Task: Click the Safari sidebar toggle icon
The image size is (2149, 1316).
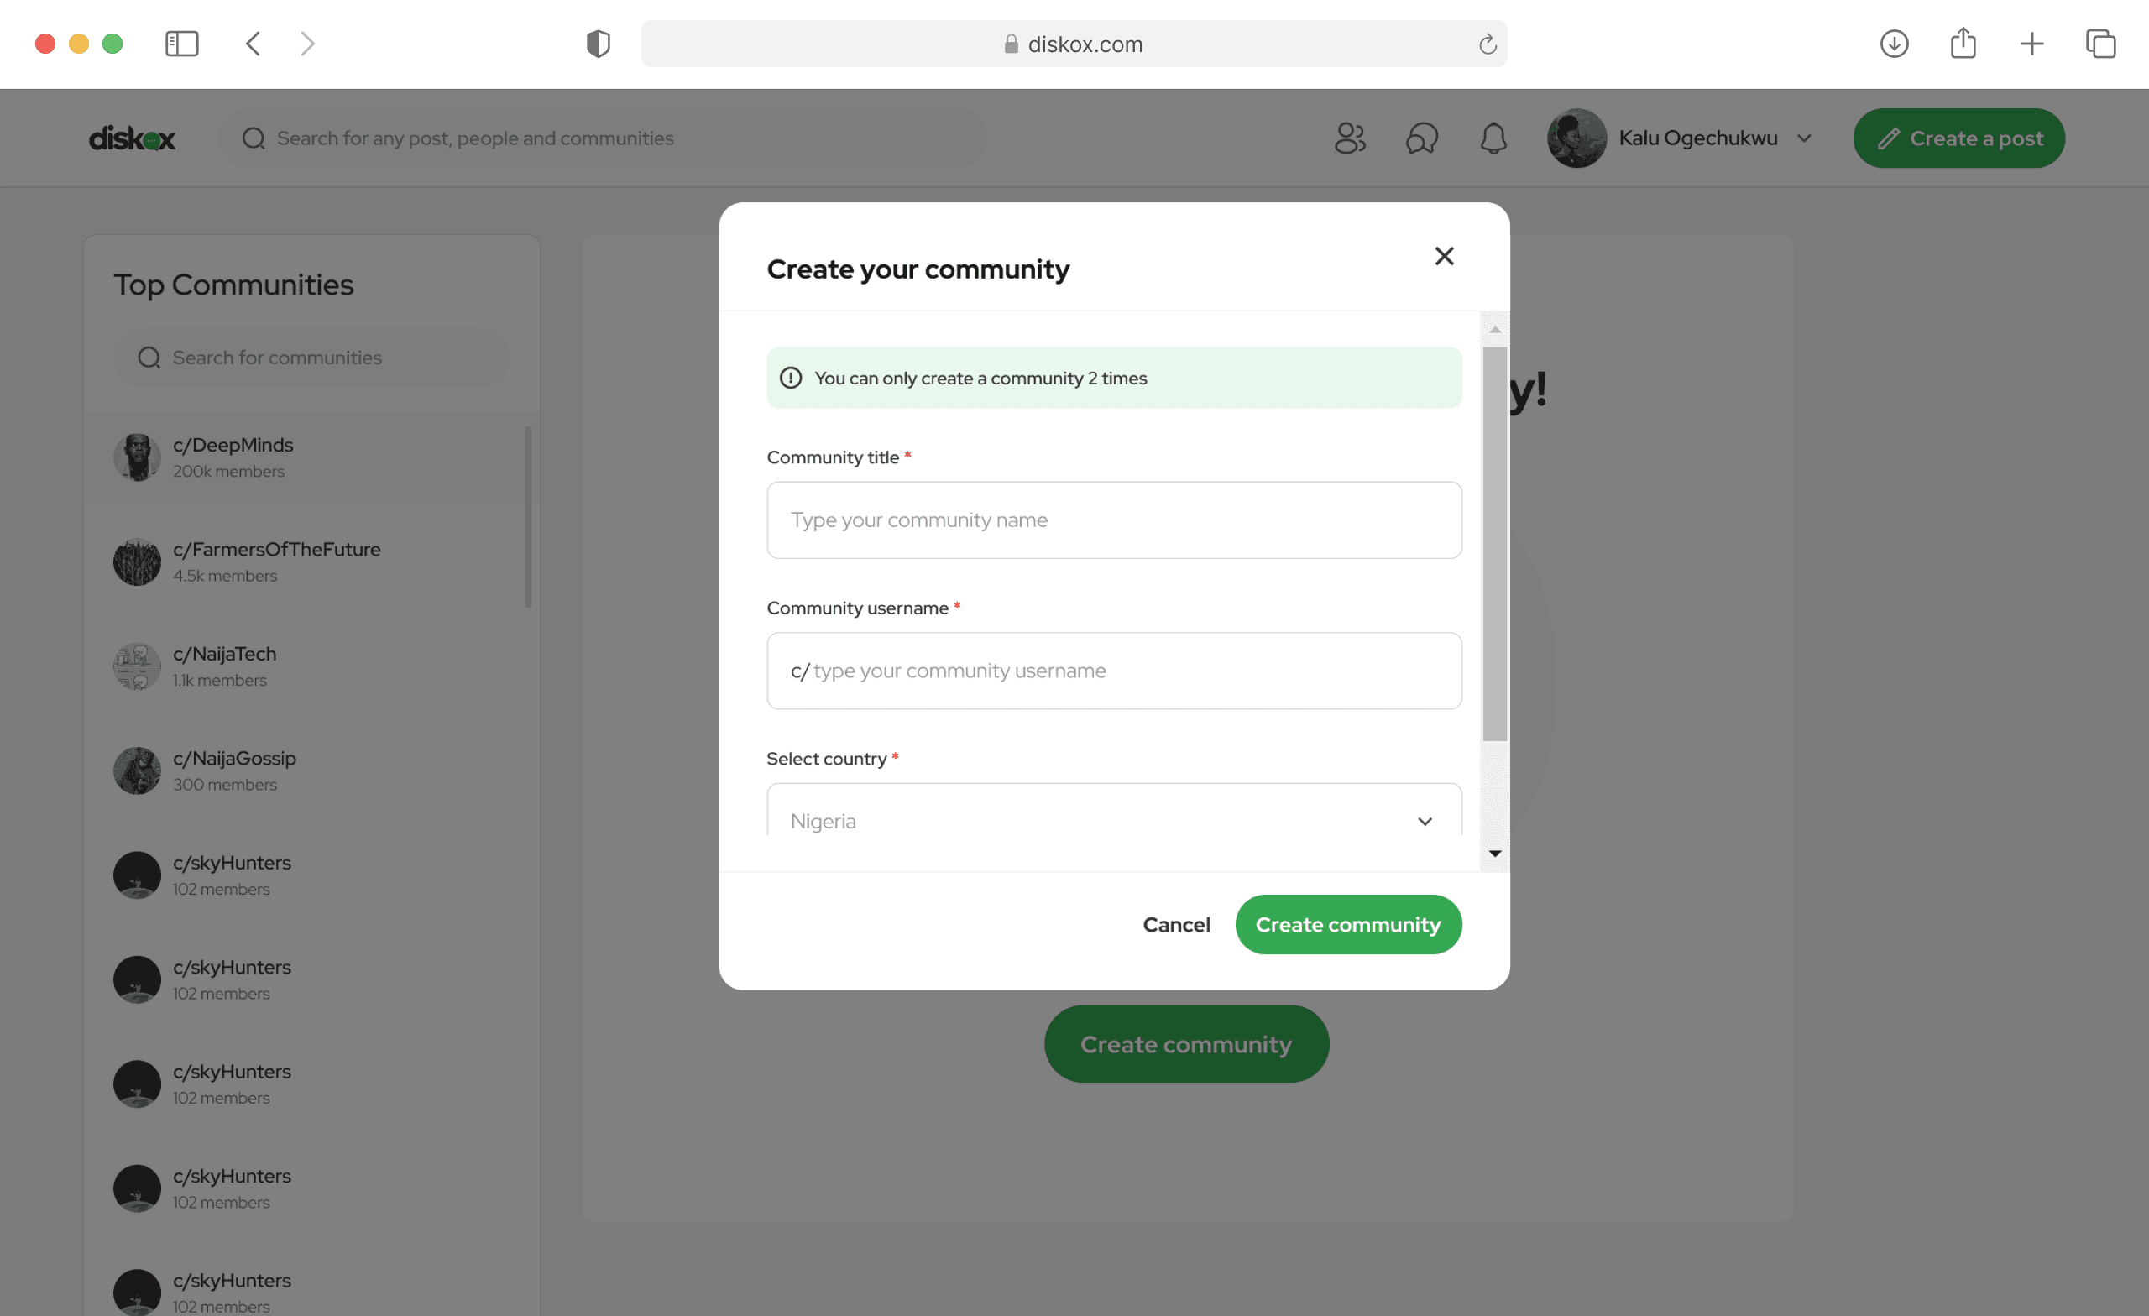Action: click(181, 44)
